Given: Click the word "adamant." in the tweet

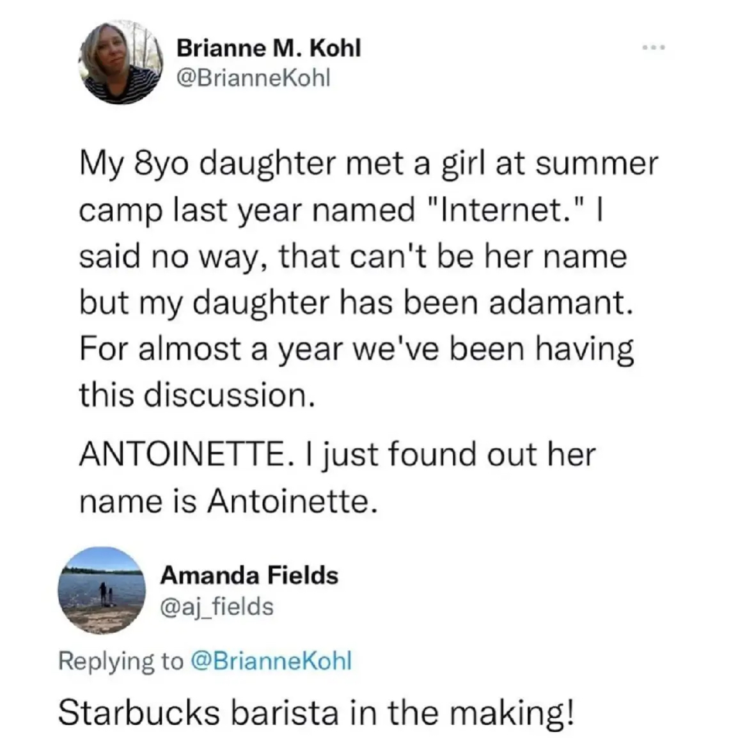Looking at the screenshot, I should point(562,302).
